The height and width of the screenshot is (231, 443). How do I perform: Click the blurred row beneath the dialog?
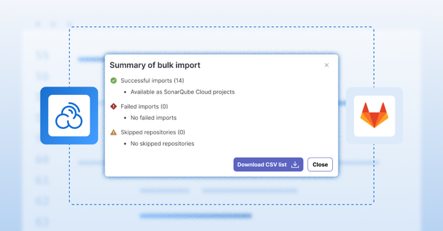coord(218,191)
